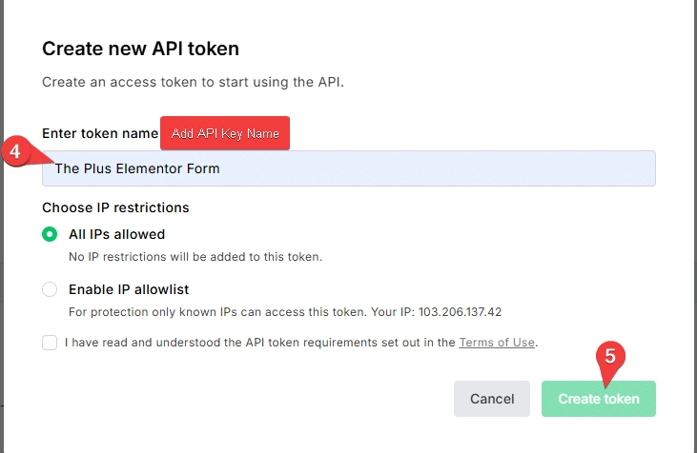Open the Terms of Use link
This screenshot has width=697, height=453.
click(x=497, y=343)
